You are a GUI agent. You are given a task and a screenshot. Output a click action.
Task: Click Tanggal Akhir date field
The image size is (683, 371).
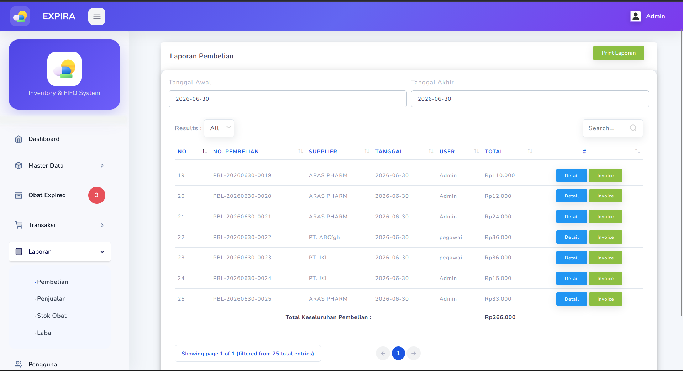[x=530, y=99]
